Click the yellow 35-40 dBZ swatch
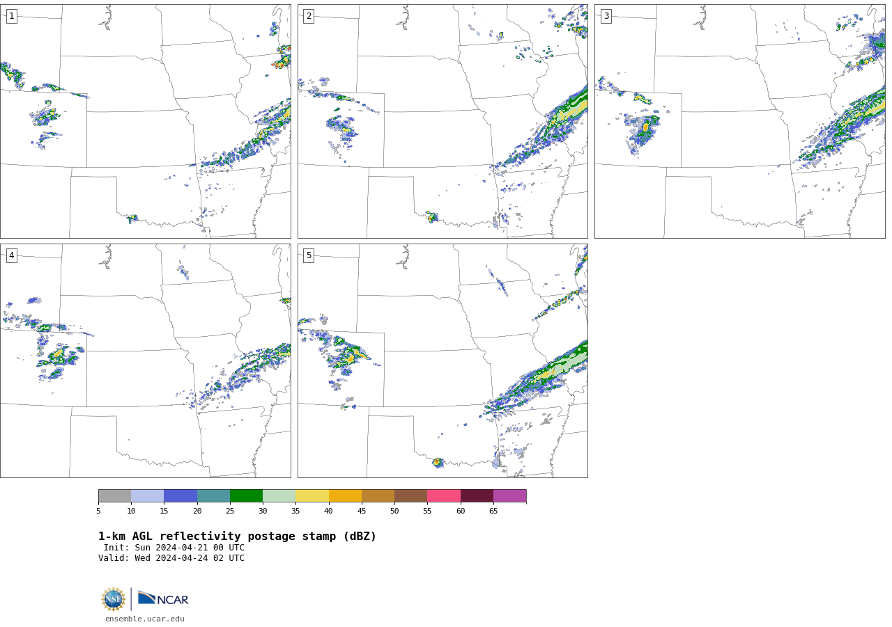The width and height of the screenshot is (892, 627). [x=312, y=495]
